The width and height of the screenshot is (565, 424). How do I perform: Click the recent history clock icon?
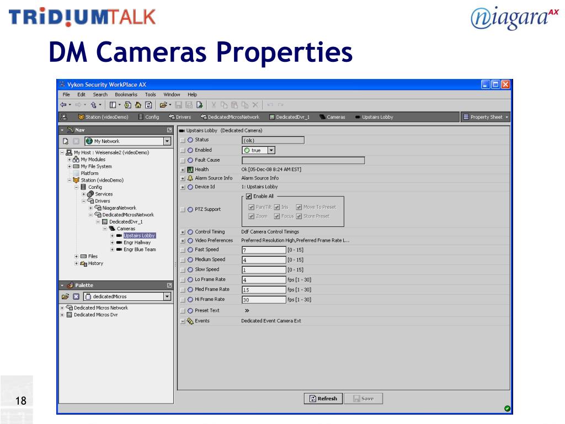[x=127, y=105]
